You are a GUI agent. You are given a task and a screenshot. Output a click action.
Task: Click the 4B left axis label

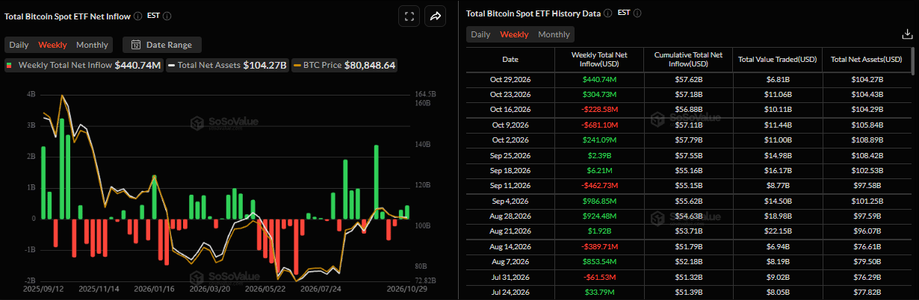[x=31, y=94]
